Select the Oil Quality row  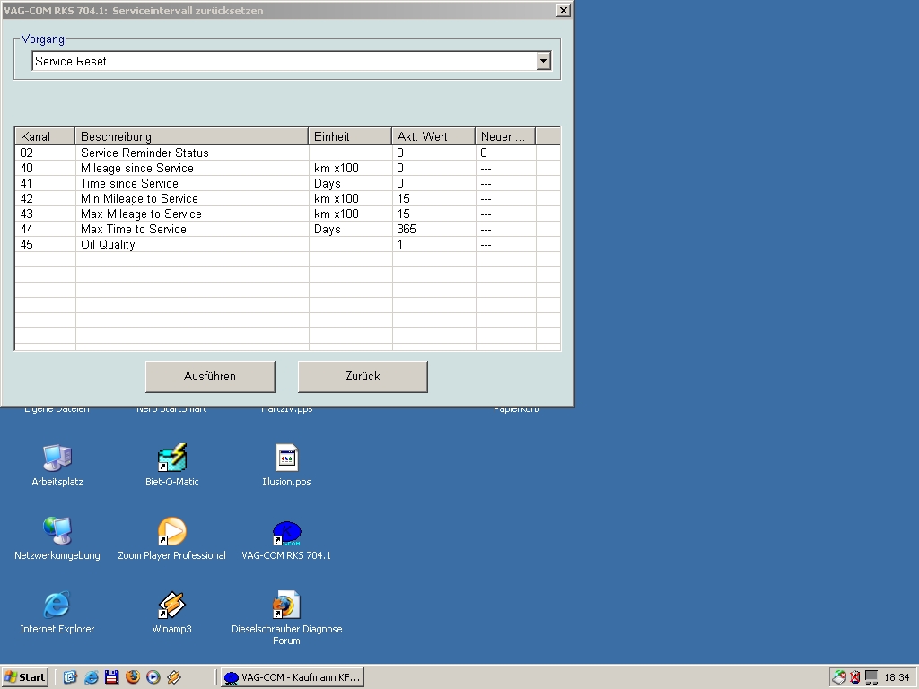[x=287, y=244]
